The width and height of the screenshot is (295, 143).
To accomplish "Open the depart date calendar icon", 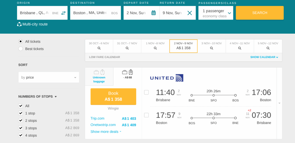I will click(x=154, y=13).
